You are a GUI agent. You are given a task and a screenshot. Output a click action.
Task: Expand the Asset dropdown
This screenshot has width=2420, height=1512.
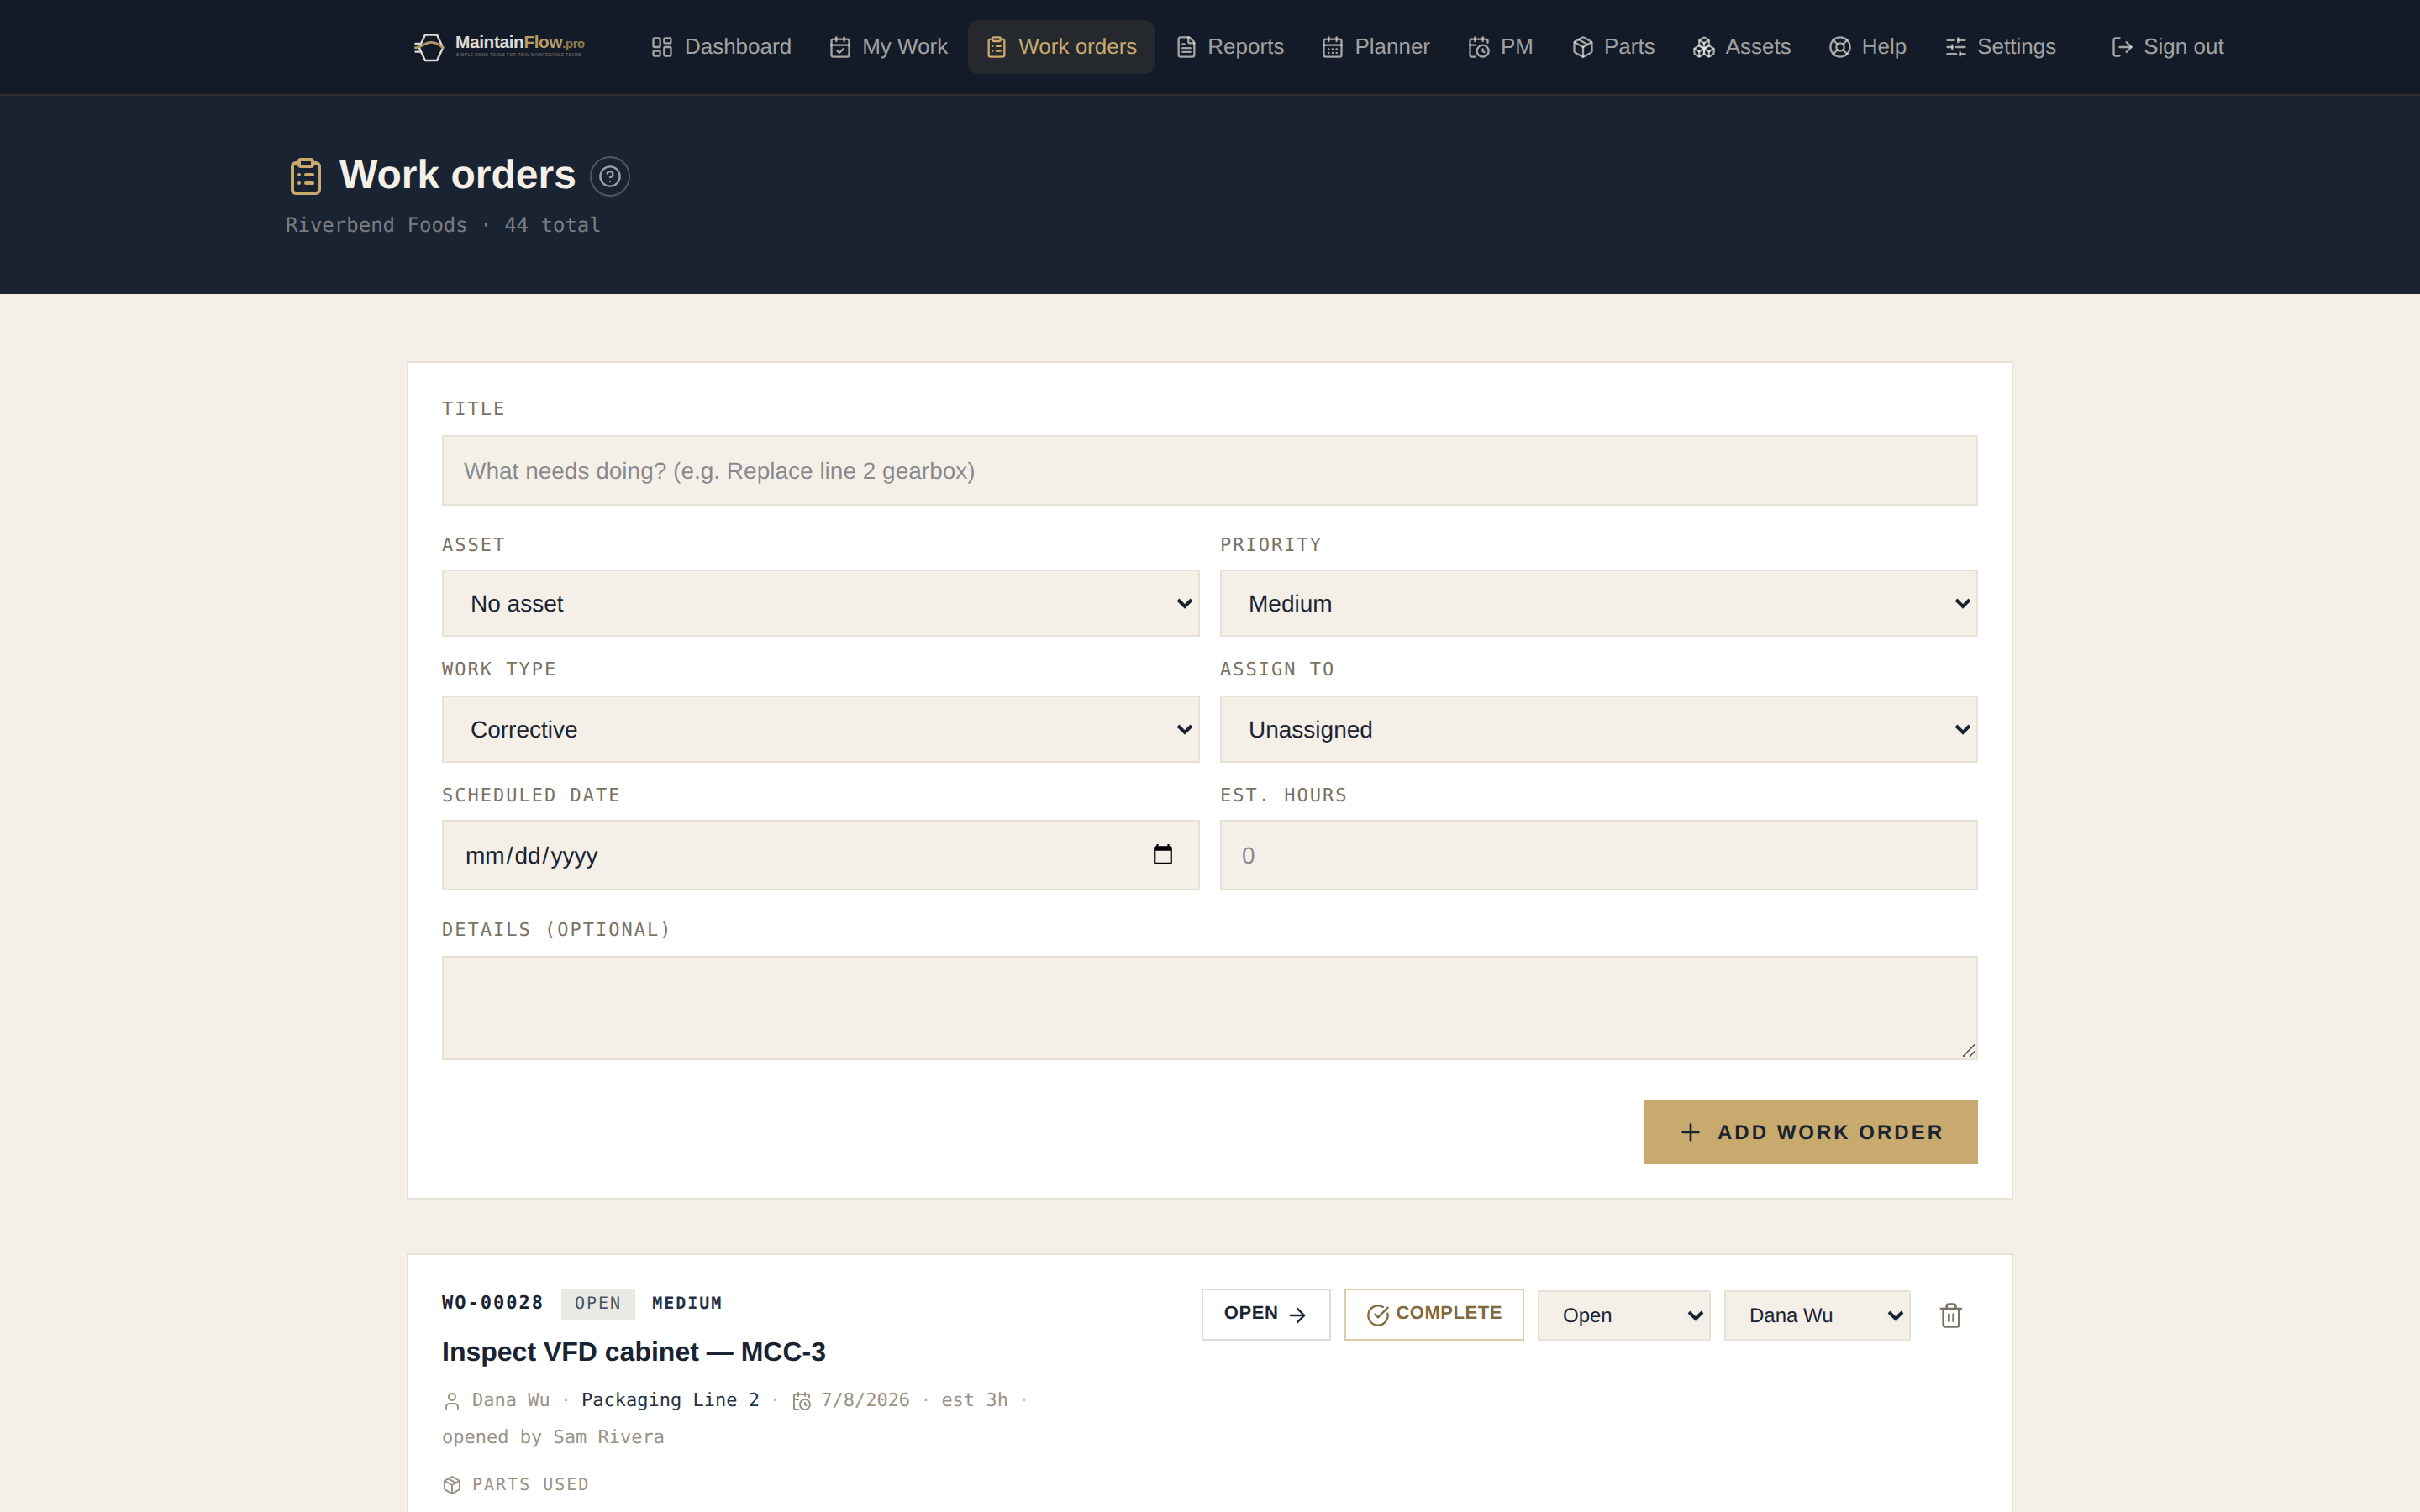820,603
